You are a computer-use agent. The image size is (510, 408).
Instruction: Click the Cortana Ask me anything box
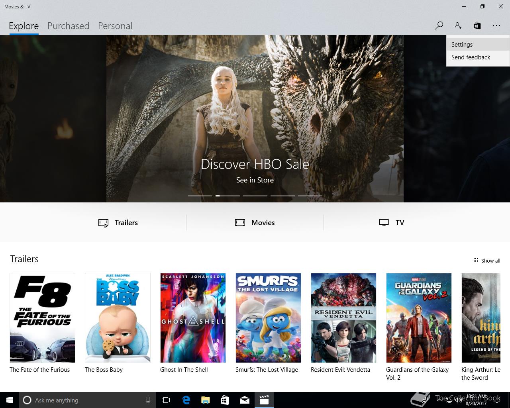click(x=87, y=400)
